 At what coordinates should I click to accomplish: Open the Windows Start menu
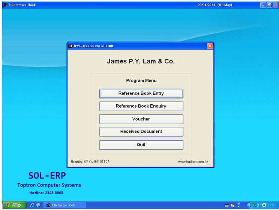click(x=14, y=205)
